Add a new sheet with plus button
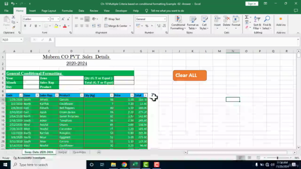Image resolution: width=301 pixels, height=169 pixels. [99, 152]
